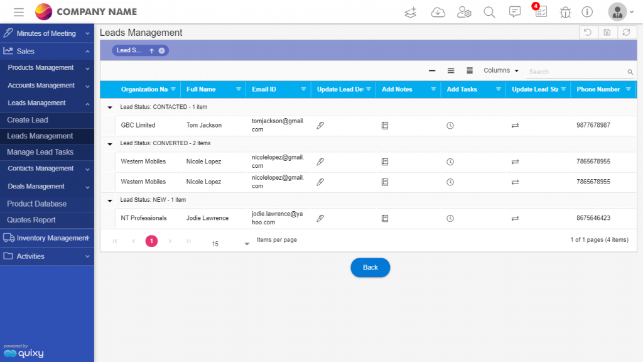Click the user management settings icon
643x362 pixels.
464,12
